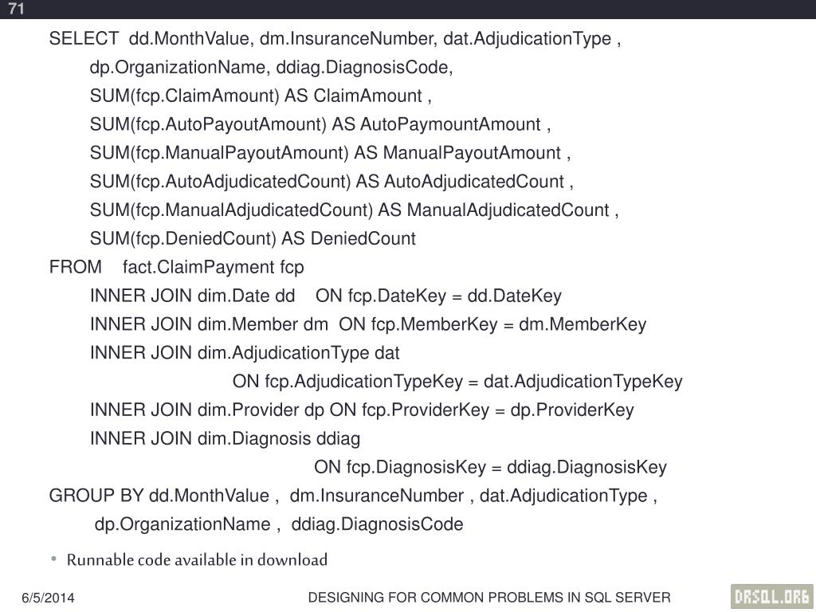The height and width of the screenshot is (612, 816).
Task: Click the GROUP BY dd.MonthValue line
Action: 353,496
